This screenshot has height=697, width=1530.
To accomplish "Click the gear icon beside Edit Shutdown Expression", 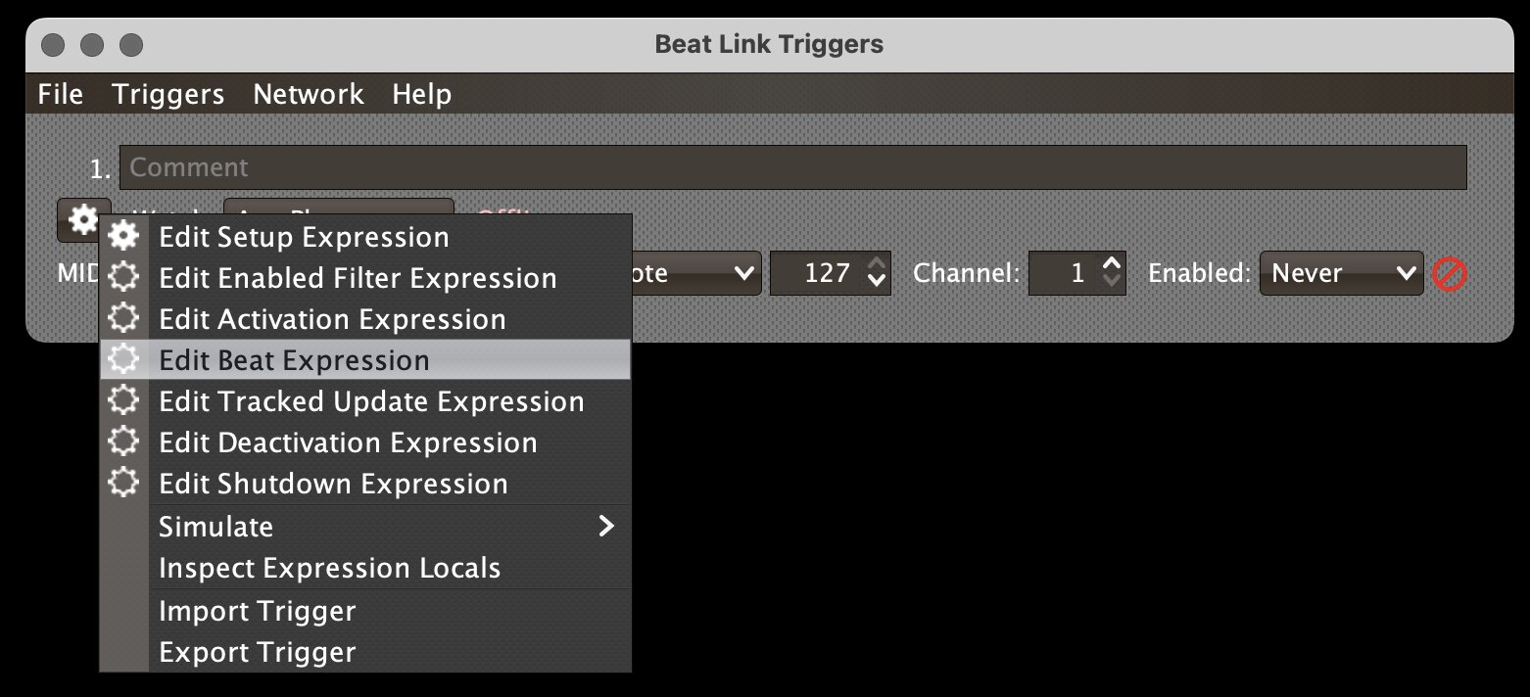I will click(123, 484).
